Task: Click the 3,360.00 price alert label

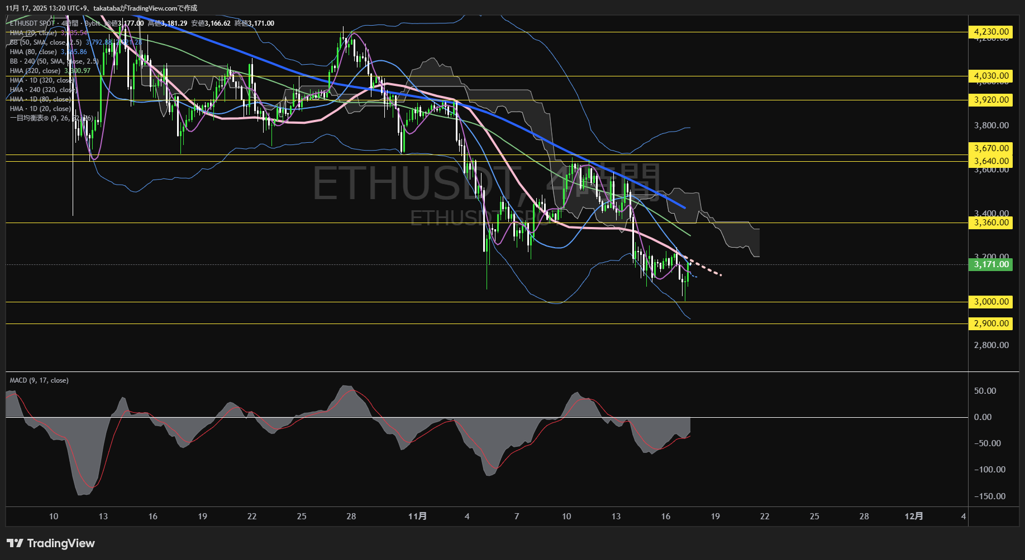Action: (990, 223)
